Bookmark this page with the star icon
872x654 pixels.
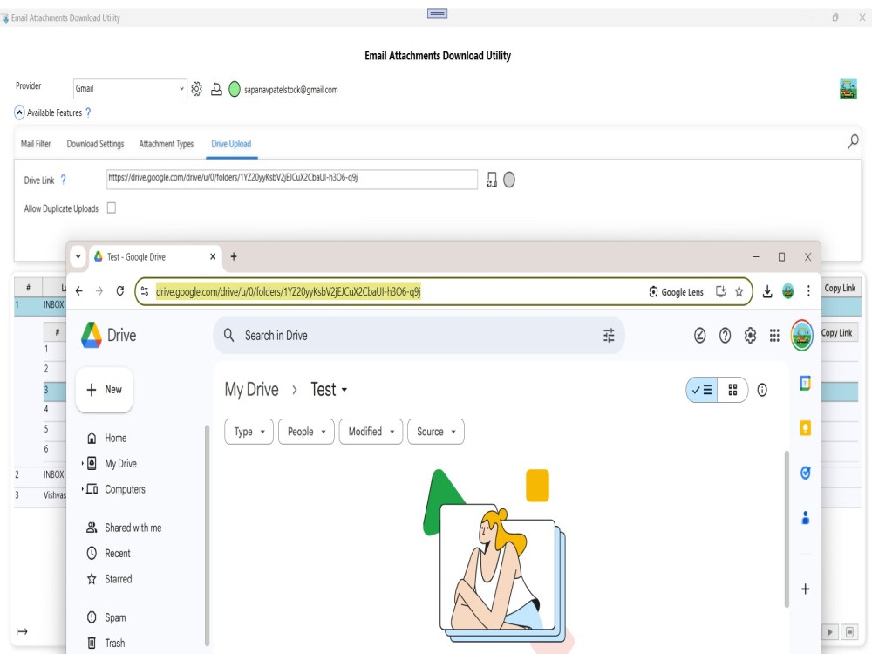(x=739, y=291)
